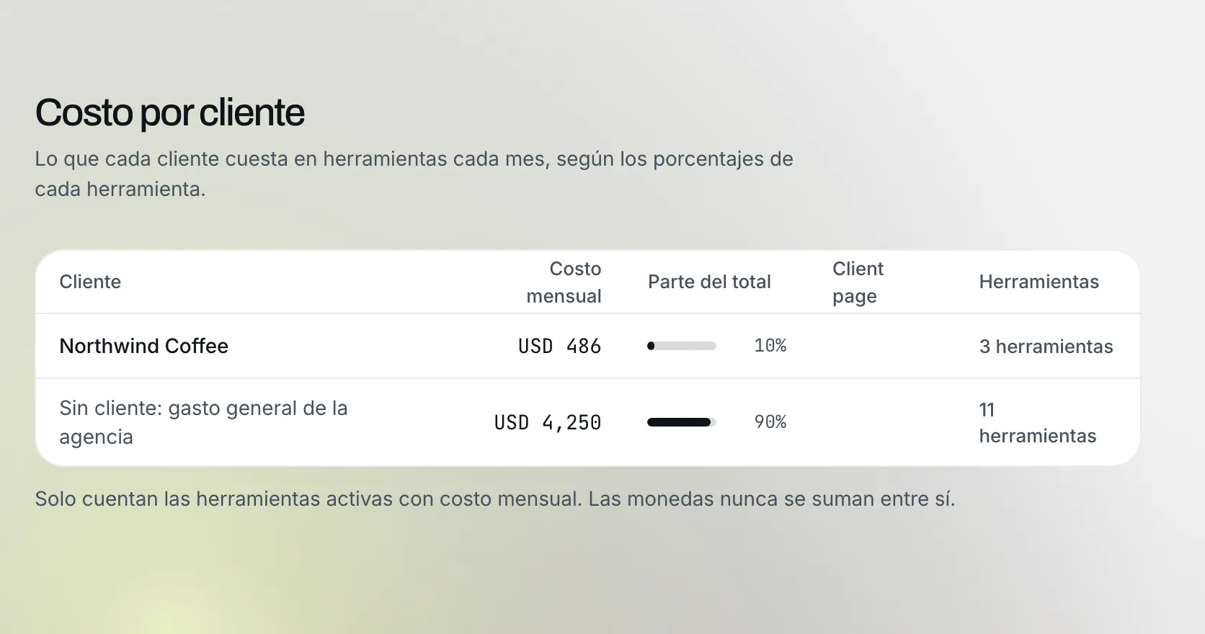Click the USD 486 monthly cost

pos(559,347)
